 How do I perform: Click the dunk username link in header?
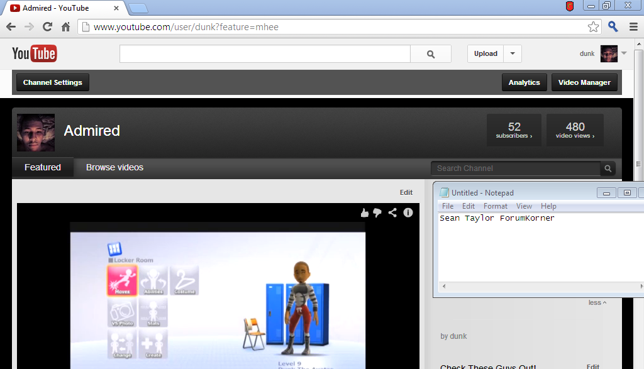pos(587,54)
